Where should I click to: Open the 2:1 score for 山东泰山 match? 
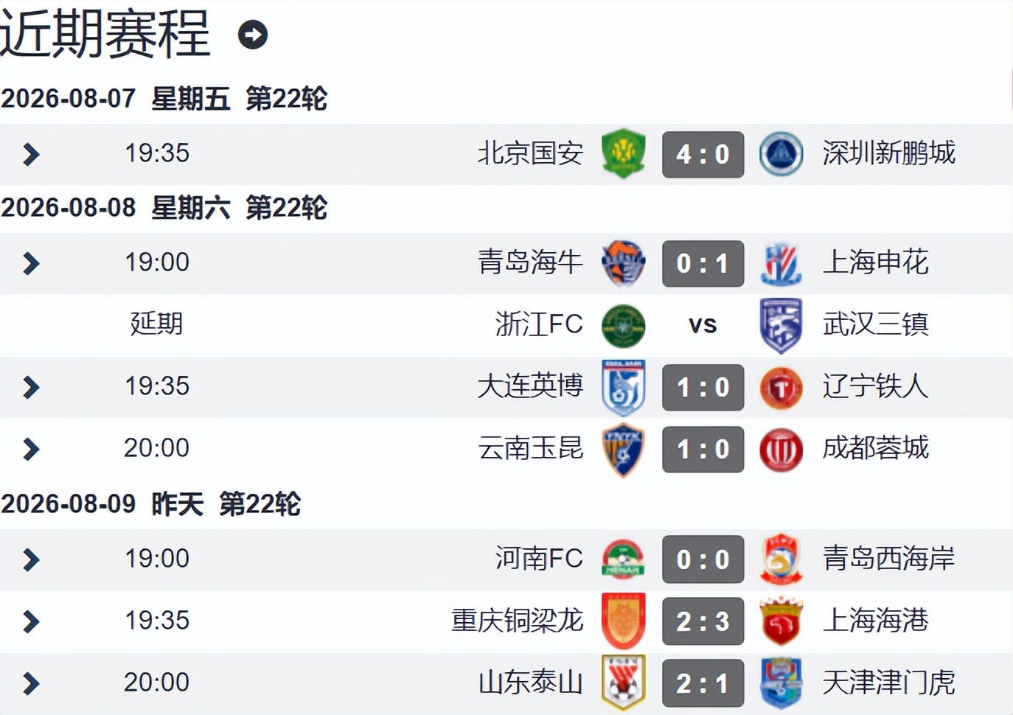703,683
